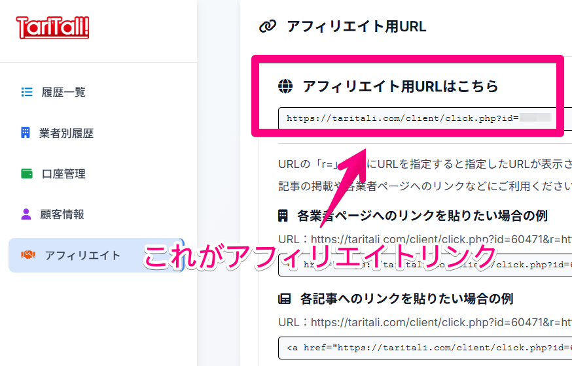Click the list icon beside 履歴一覧
This screenshot has height=366, width=572.
point(27,91)
